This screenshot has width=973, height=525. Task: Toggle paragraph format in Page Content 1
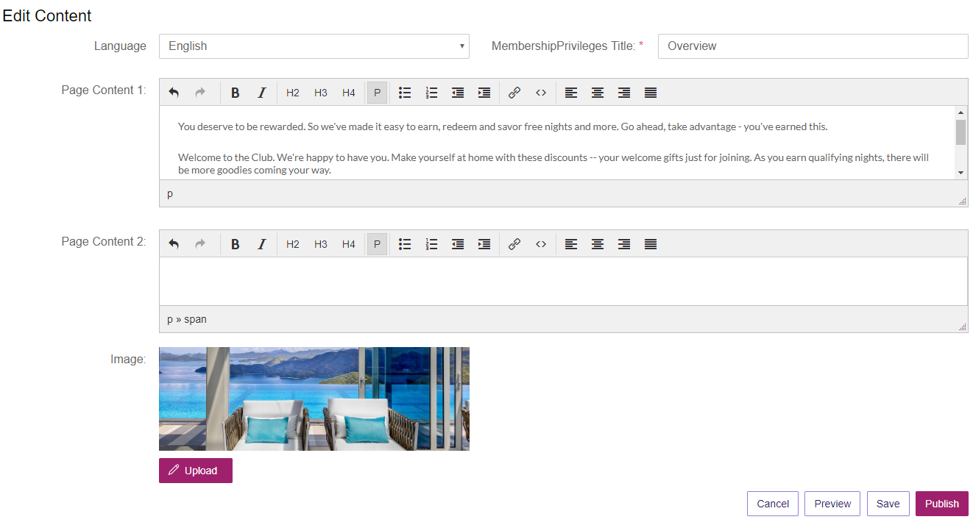[377, 93]
